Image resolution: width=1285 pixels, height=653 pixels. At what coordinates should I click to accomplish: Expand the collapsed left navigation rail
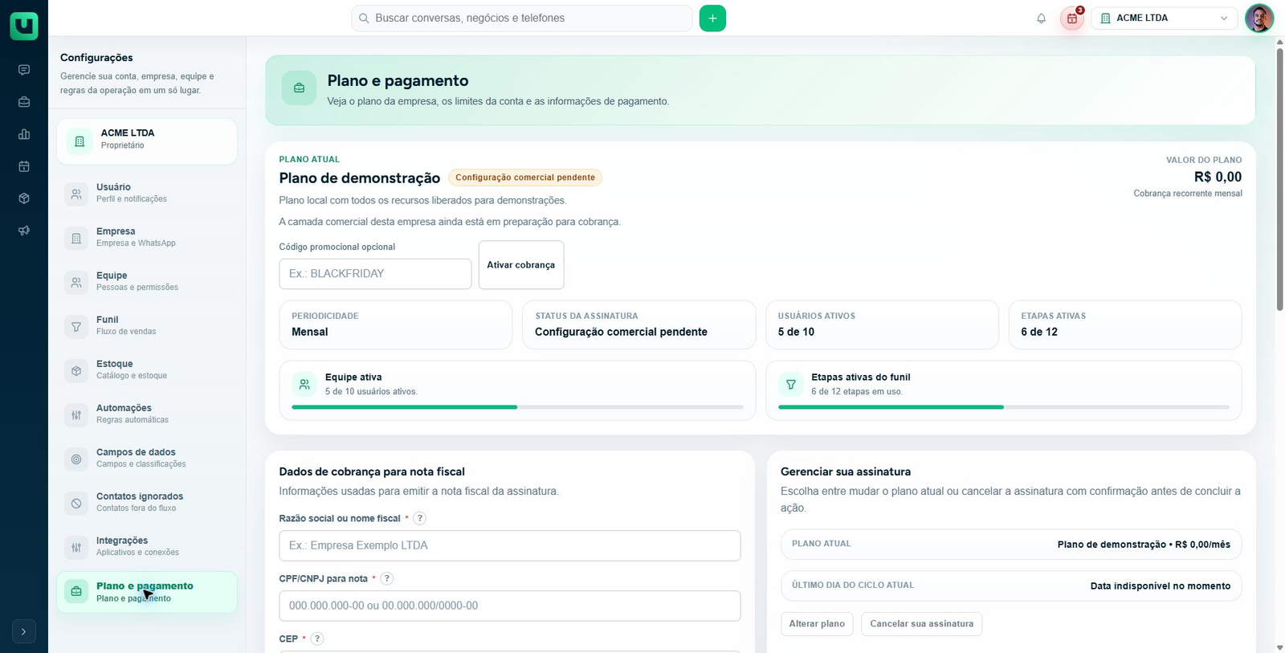click(x=24, y=632)
